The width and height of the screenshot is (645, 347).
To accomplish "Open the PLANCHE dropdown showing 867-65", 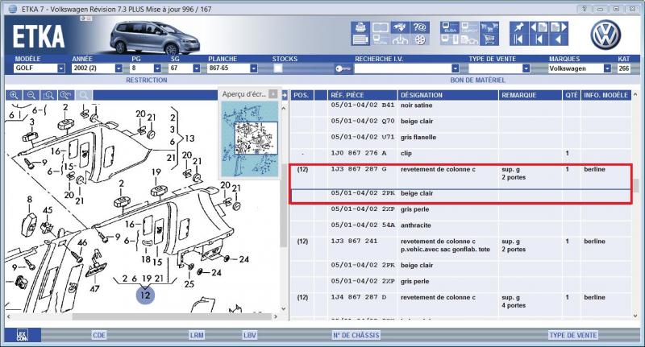I will coord(253,68).
